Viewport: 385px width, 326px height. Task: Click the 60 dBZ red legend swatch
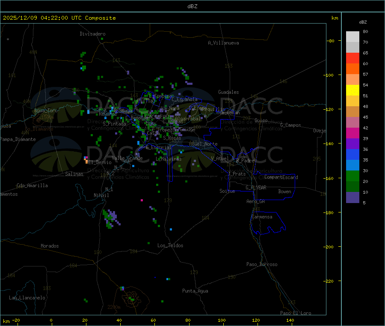[x=352, y=58]
